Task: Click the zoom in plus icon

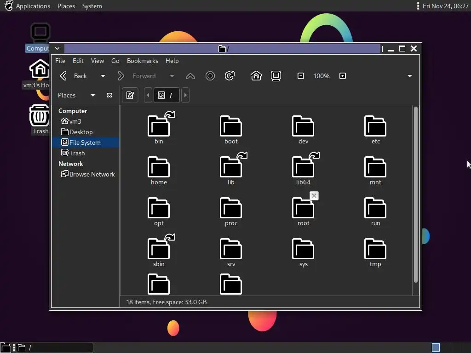Action: point(343,76)
